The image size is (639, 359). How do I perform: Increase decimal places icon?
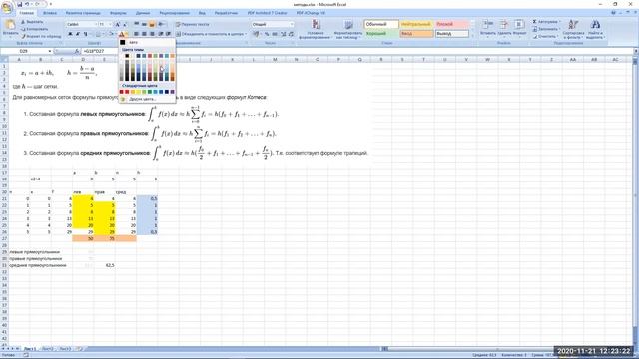pos(283,34)
